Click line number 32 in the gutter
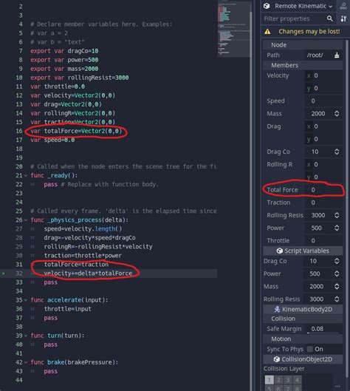Image resolution: width=350 pixels, height=391 pixels. (19, 273)
